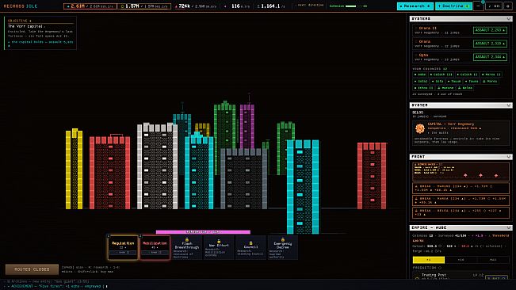The width and height of the screenshot is (516, 290).
Task: Click the Cohesion meter bar
Action: click(353, 6)
